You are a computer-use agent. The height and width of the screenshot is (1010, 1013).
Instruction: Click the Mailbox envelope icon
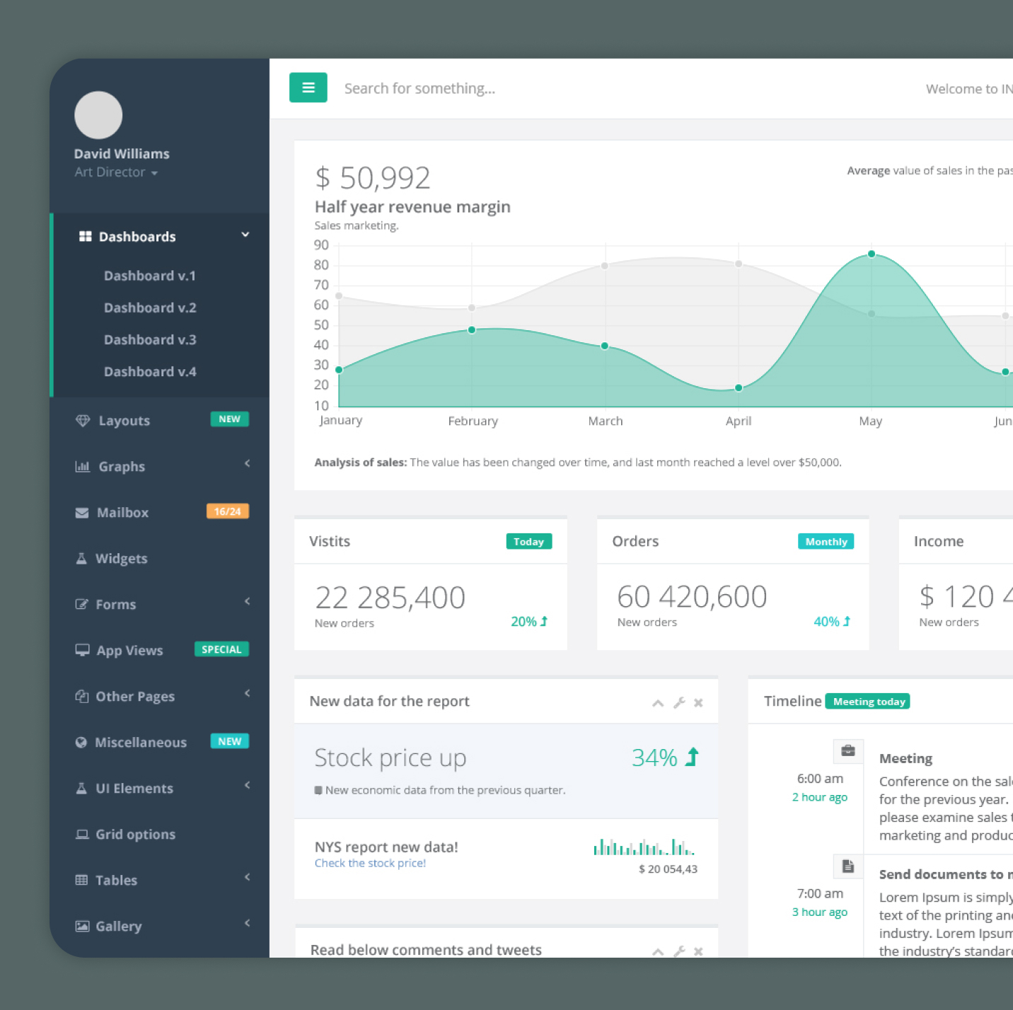82,513
